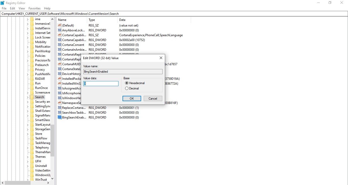Screen dimensions: 348x185
Task: Click the Registry Editor app icon in title bar
Action: pyautogui.click(x=2, y=3)
